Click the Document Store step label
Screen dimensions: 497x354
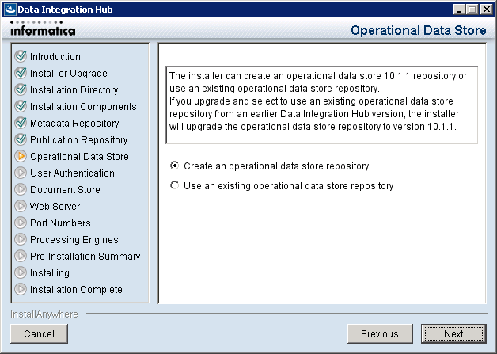coord(66,190)
